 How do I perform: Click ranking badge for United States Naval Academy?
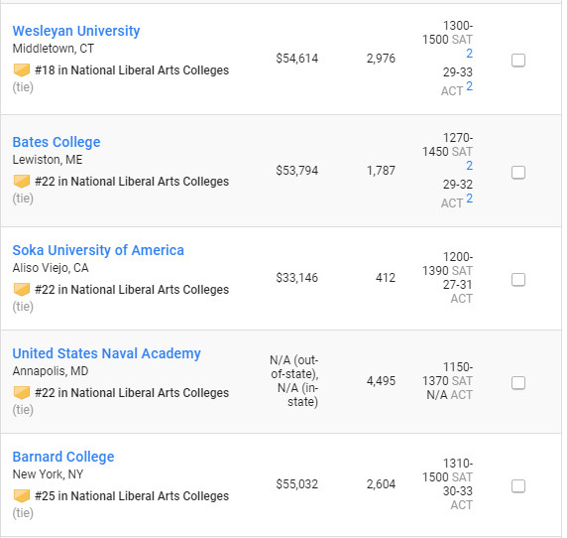click(x=22, y=392)
